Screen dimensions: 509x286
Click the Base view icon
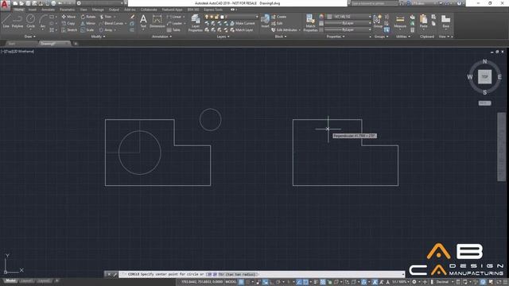pyautogui.click(x=445, y=21)
